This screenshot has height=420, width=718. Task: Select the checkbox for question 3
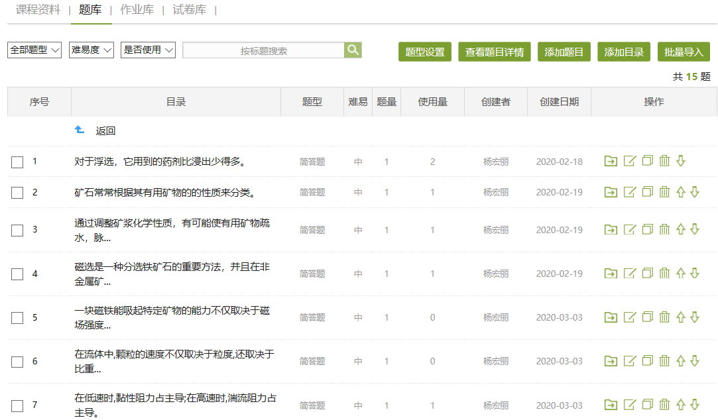[x=17, y=231]
